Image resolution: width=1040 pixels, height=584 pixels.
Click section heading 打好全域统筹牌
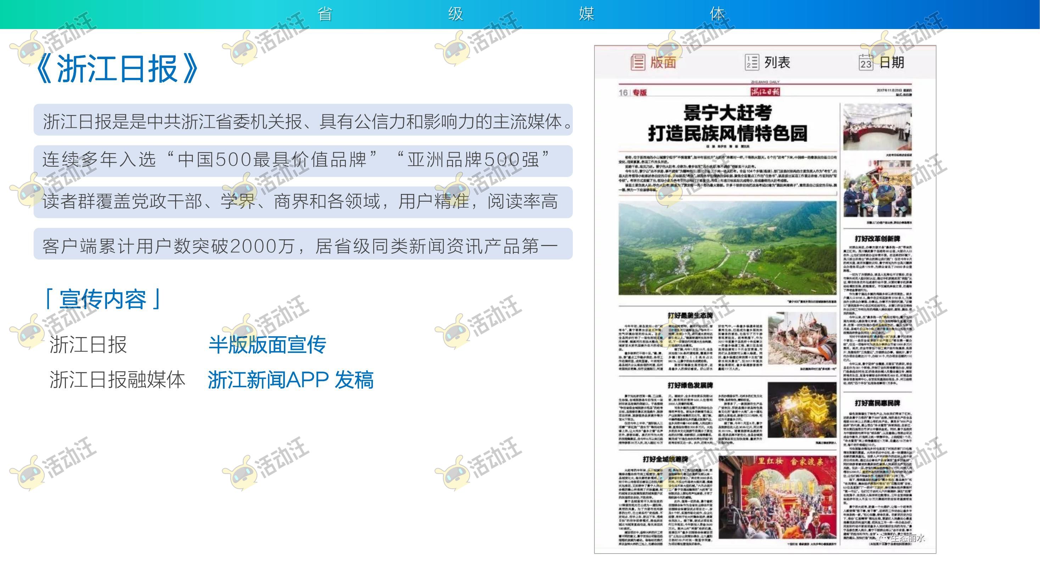tap(666, 459)
